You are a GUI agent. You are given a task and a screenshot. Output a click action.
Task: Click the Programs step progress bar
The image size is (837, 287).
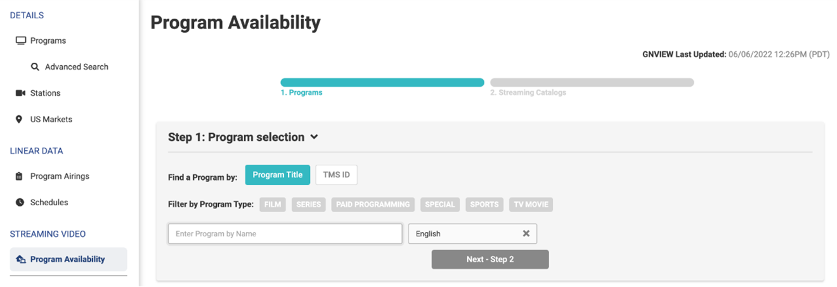382,82
